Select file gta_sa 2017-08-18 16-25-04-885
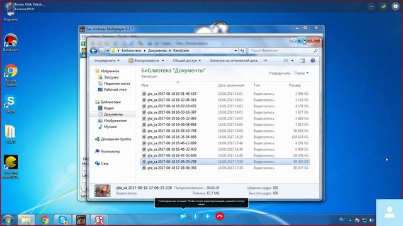Image resolution: width=403 pixels, height=226 pixels. point(225,137)
